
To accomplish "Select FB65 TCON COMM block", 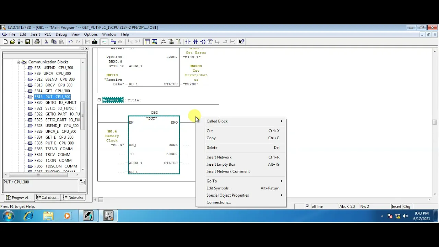I will coord(53,161).
